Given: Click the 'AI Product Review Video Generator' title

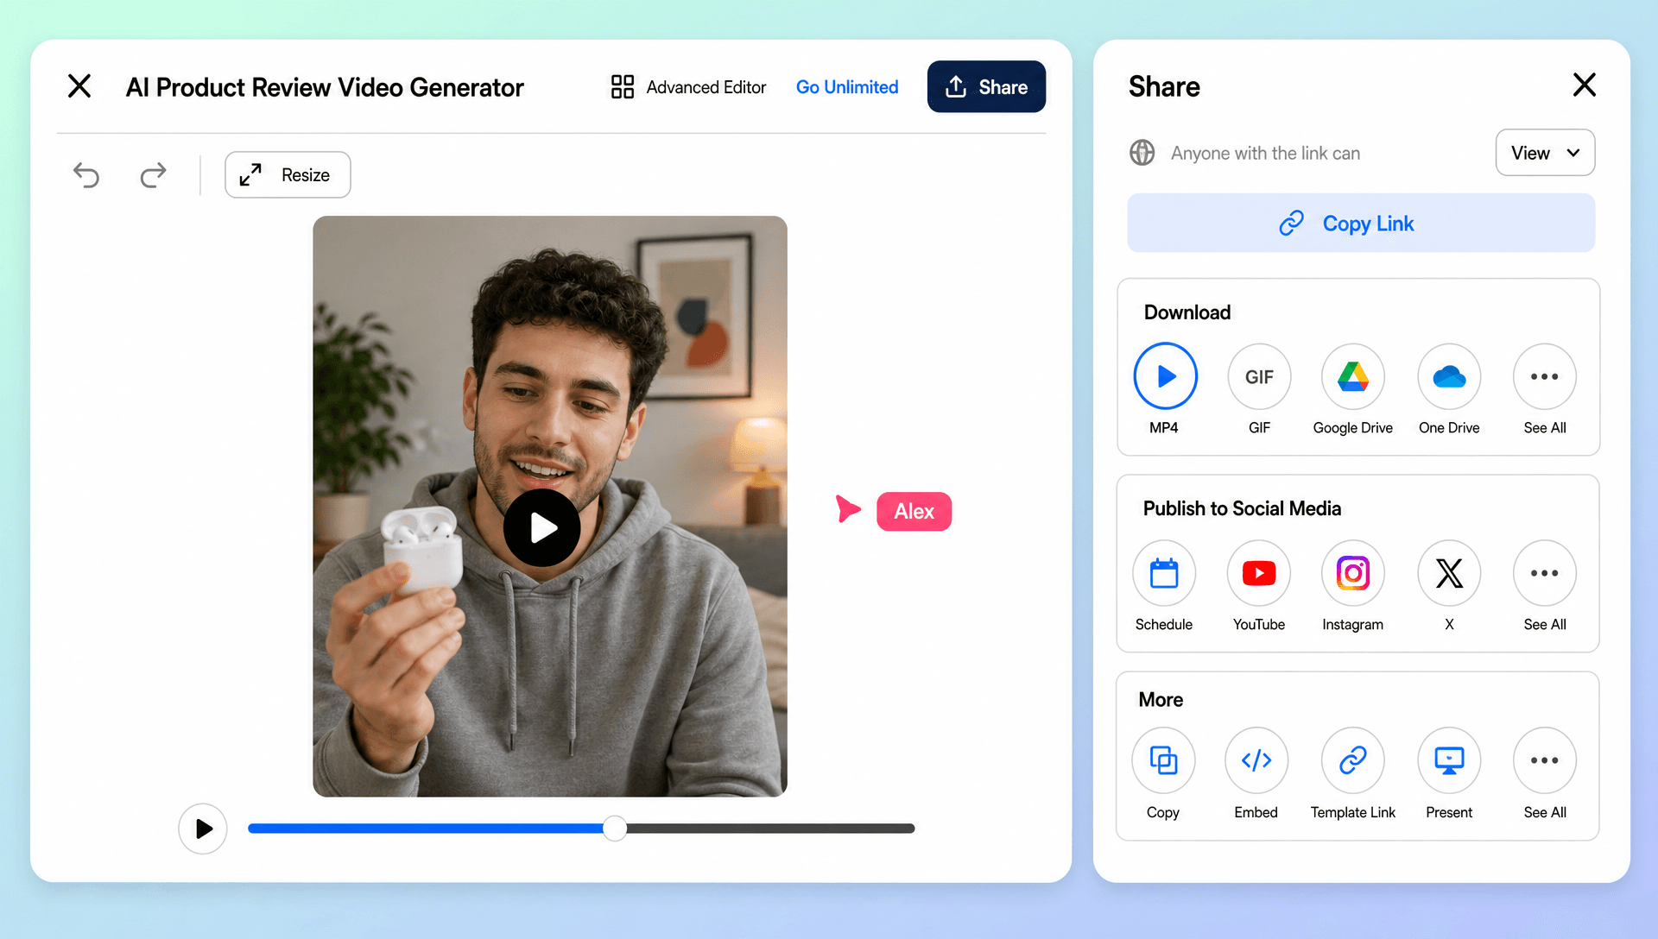Looking at the screenshot, I should (325, 87).
